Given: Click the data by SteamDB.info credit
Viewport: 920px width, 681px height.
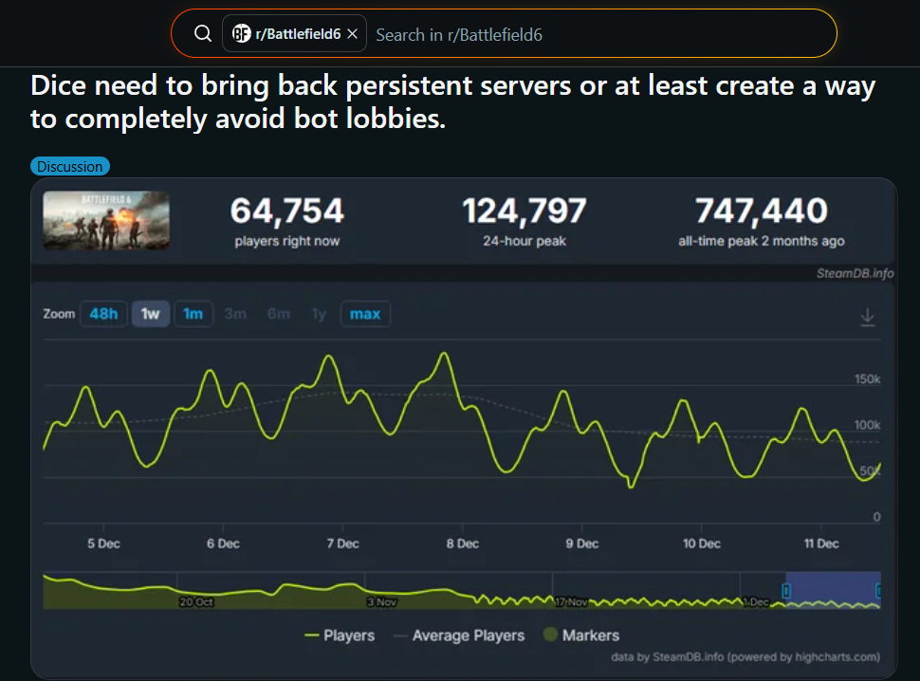Looking at the screenshot, I should [745, 657].
